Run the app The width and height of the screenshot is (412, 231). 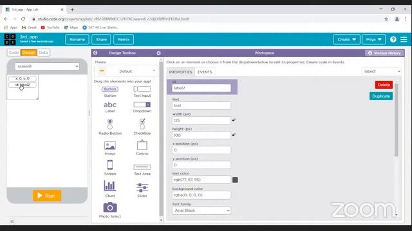(x=47, y=196)
